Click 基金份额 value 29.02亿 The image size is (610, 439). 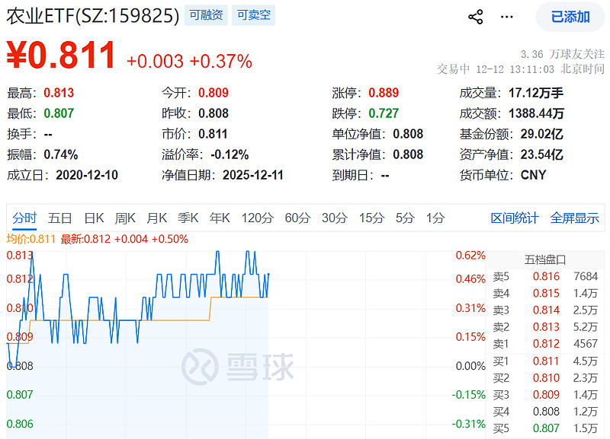pos(542,134)
